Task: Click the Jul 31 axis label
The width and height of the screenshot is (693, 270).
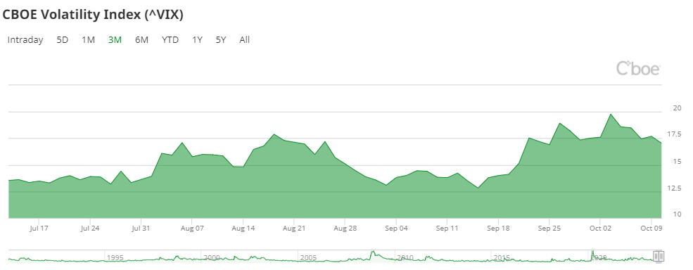Action: [141, 229]
